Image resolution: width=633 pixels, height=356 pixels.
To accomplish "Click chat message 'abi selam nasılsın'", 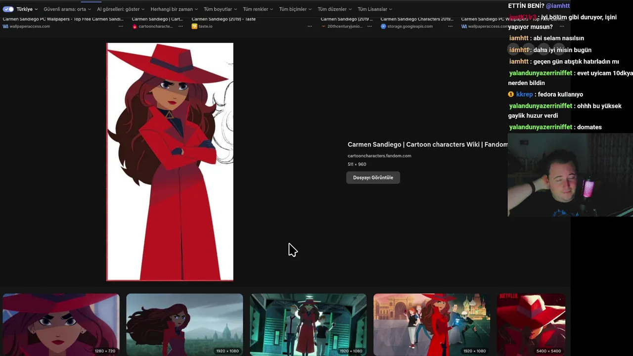I will point(559,38).
